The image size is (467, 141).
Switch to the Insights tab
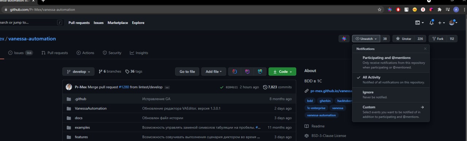coord(139,53)
